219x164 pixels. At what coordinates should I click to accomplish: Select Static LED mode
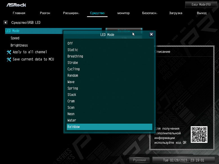pos(109,50)
